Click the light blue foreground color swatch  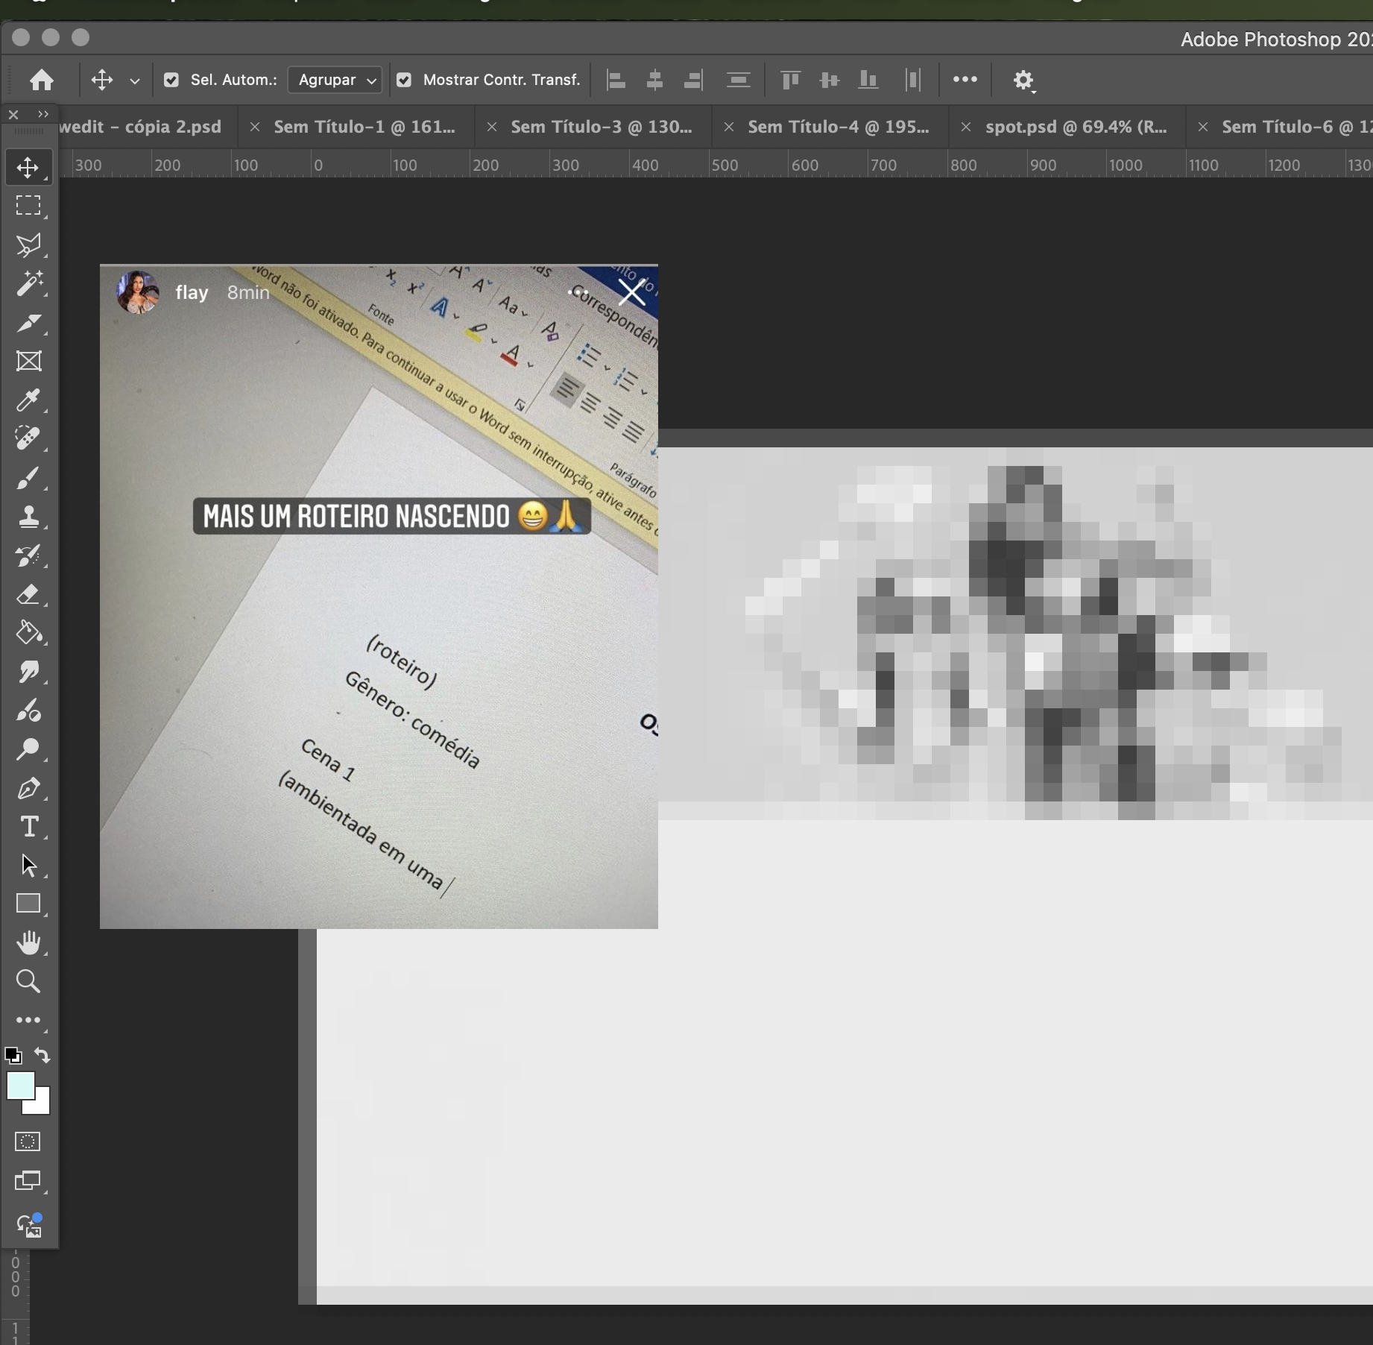[19, 1085]
